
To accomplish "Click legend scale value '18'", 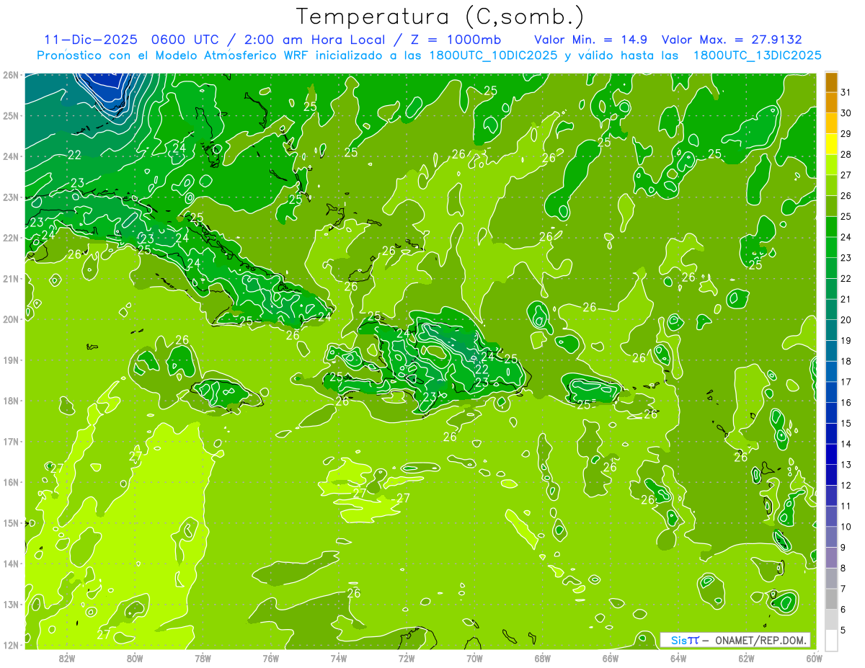I will click(846, 361).
